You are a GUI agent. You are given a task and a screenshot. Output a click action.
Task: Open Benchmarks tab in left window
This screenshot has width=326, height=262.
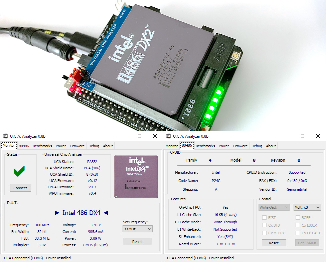pos(42,146)
